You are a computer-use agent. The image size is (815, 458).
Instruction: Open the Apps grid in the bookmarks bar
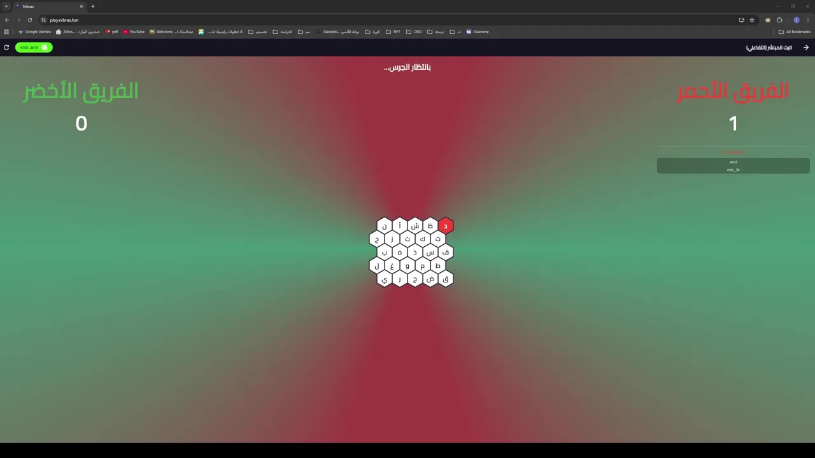tap(6, 32)
